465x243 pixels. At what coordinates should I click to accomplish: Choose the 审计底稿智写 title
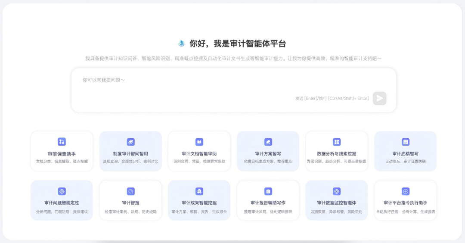406,154
